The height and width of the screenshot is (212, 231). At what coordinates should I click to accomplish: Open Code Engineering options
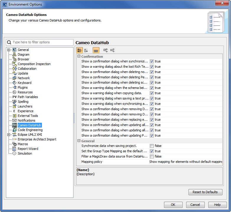coord(30,130)
